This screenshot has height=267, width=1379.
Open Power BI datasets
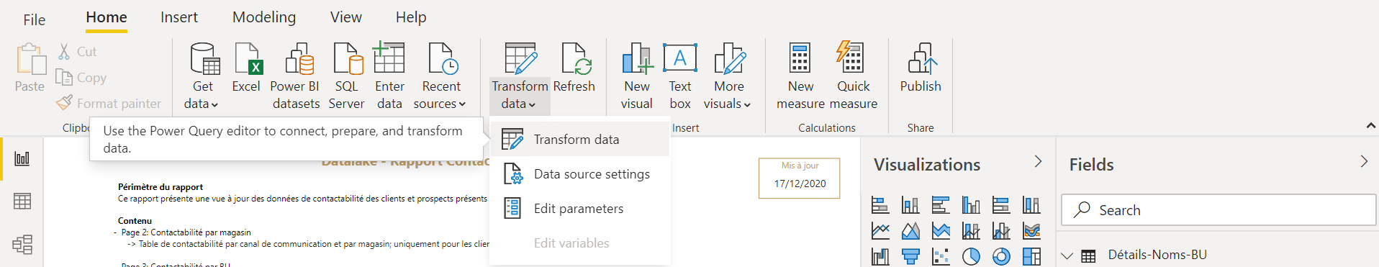[x=296, y=76]
